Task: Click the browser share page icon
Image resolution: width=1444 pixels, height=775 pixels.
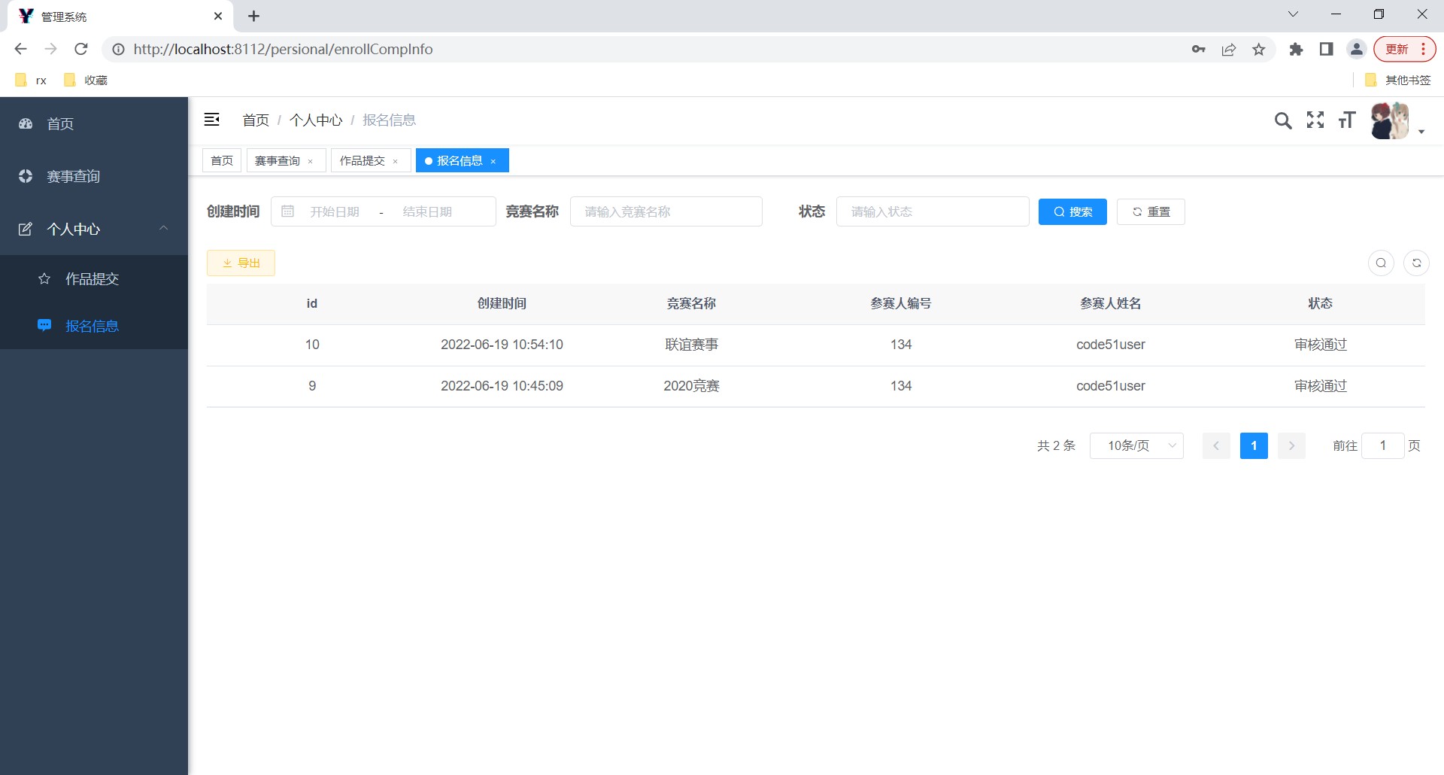Action: (x=1229, y=50)
